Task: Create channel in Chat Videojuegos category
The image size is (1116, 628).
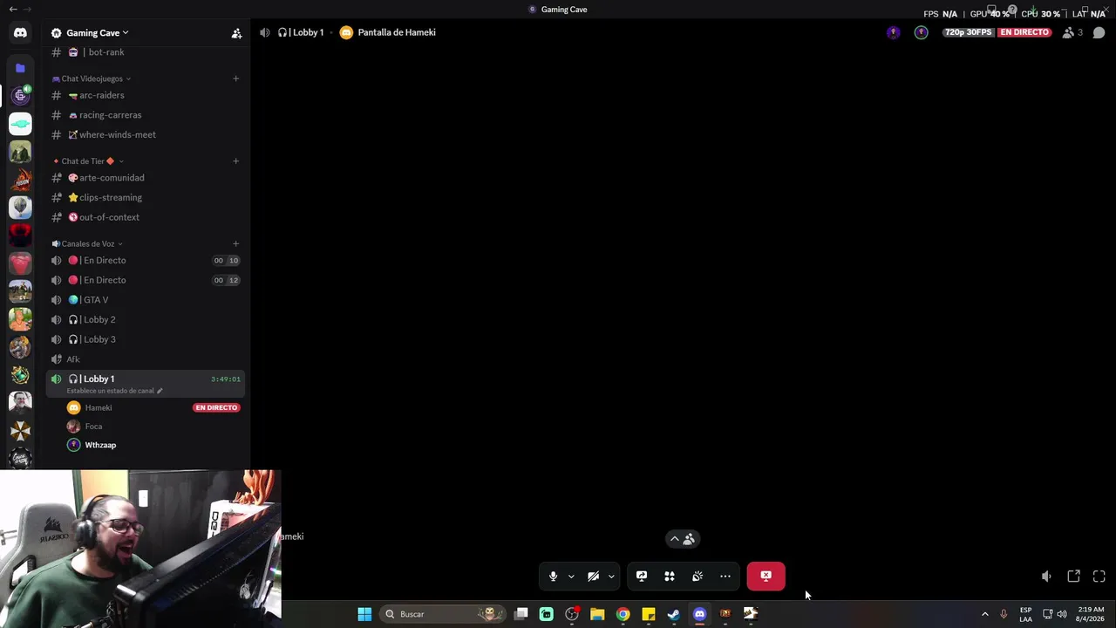Action: click(x=235, y=78)
